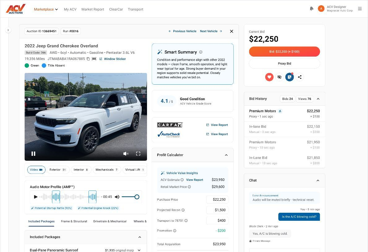The image size is (368, 252).
Task: Open Transport page
Action: 136,9
